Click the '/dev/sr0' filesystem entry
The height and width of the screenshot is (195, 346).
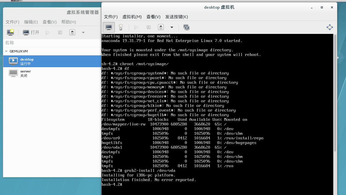tap(111, 138)
